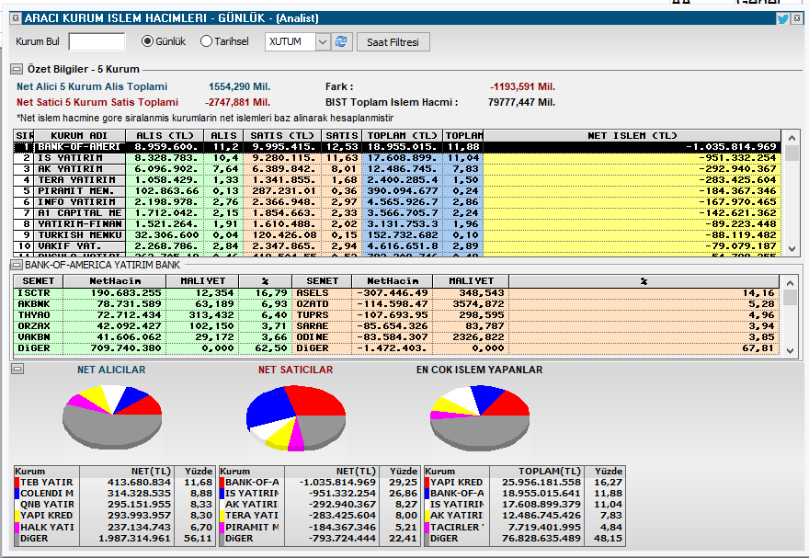This screenshot has height=558, width=809.
Task: Select the INFO YATIRIM row
Action: (397, 202)
